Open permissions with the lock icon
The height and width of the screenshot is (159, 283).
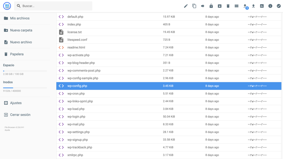coord(211,6)
